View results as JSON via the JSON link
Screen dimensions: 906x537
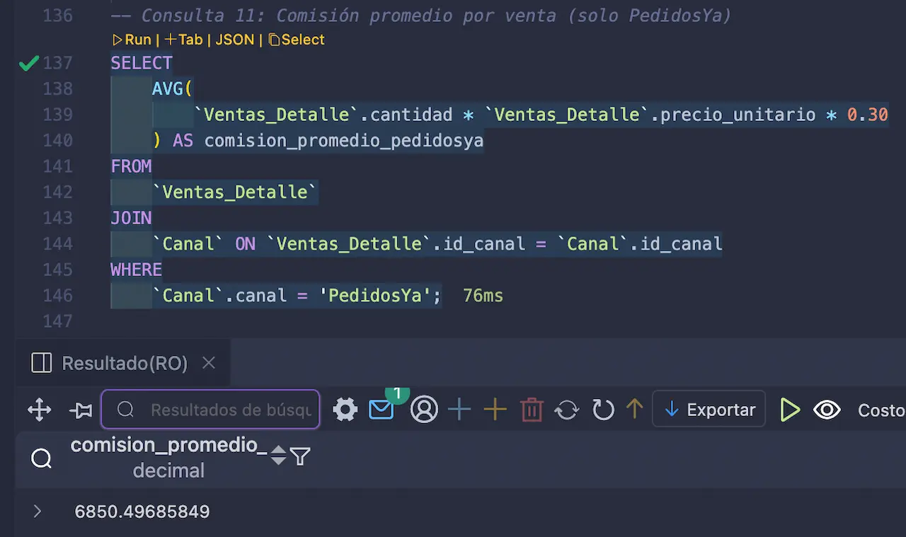[234, 40]
